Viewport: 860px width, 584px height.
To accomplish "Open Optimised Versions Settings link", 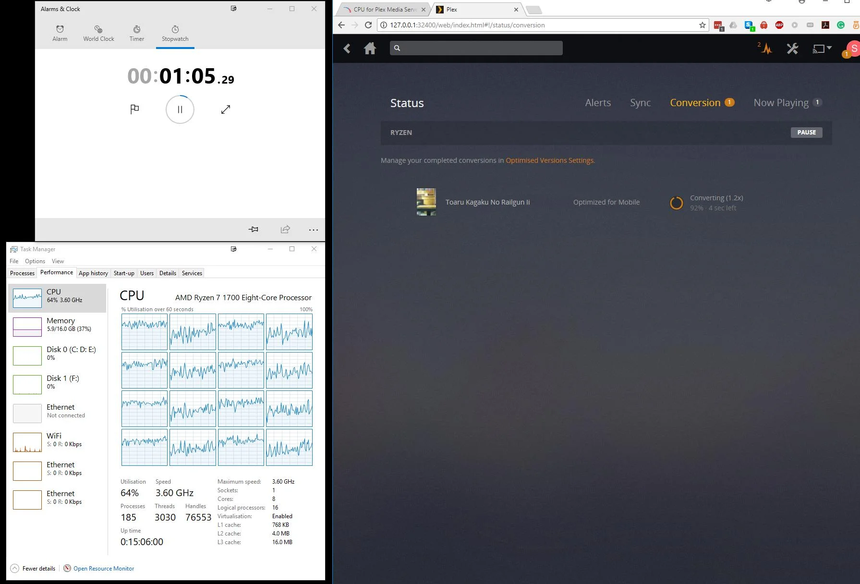I will click(550, 160).
